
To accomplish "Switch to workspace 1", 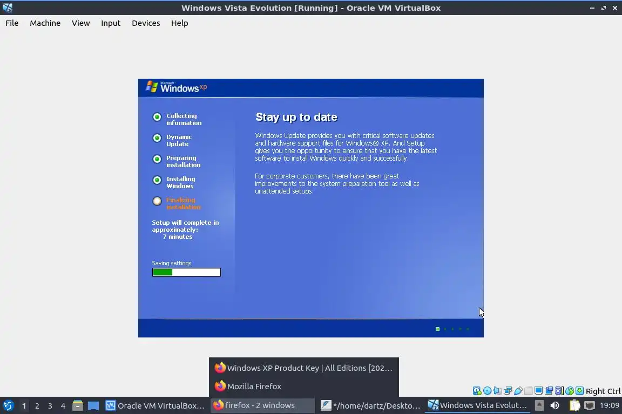I will (x=24, y=406).
